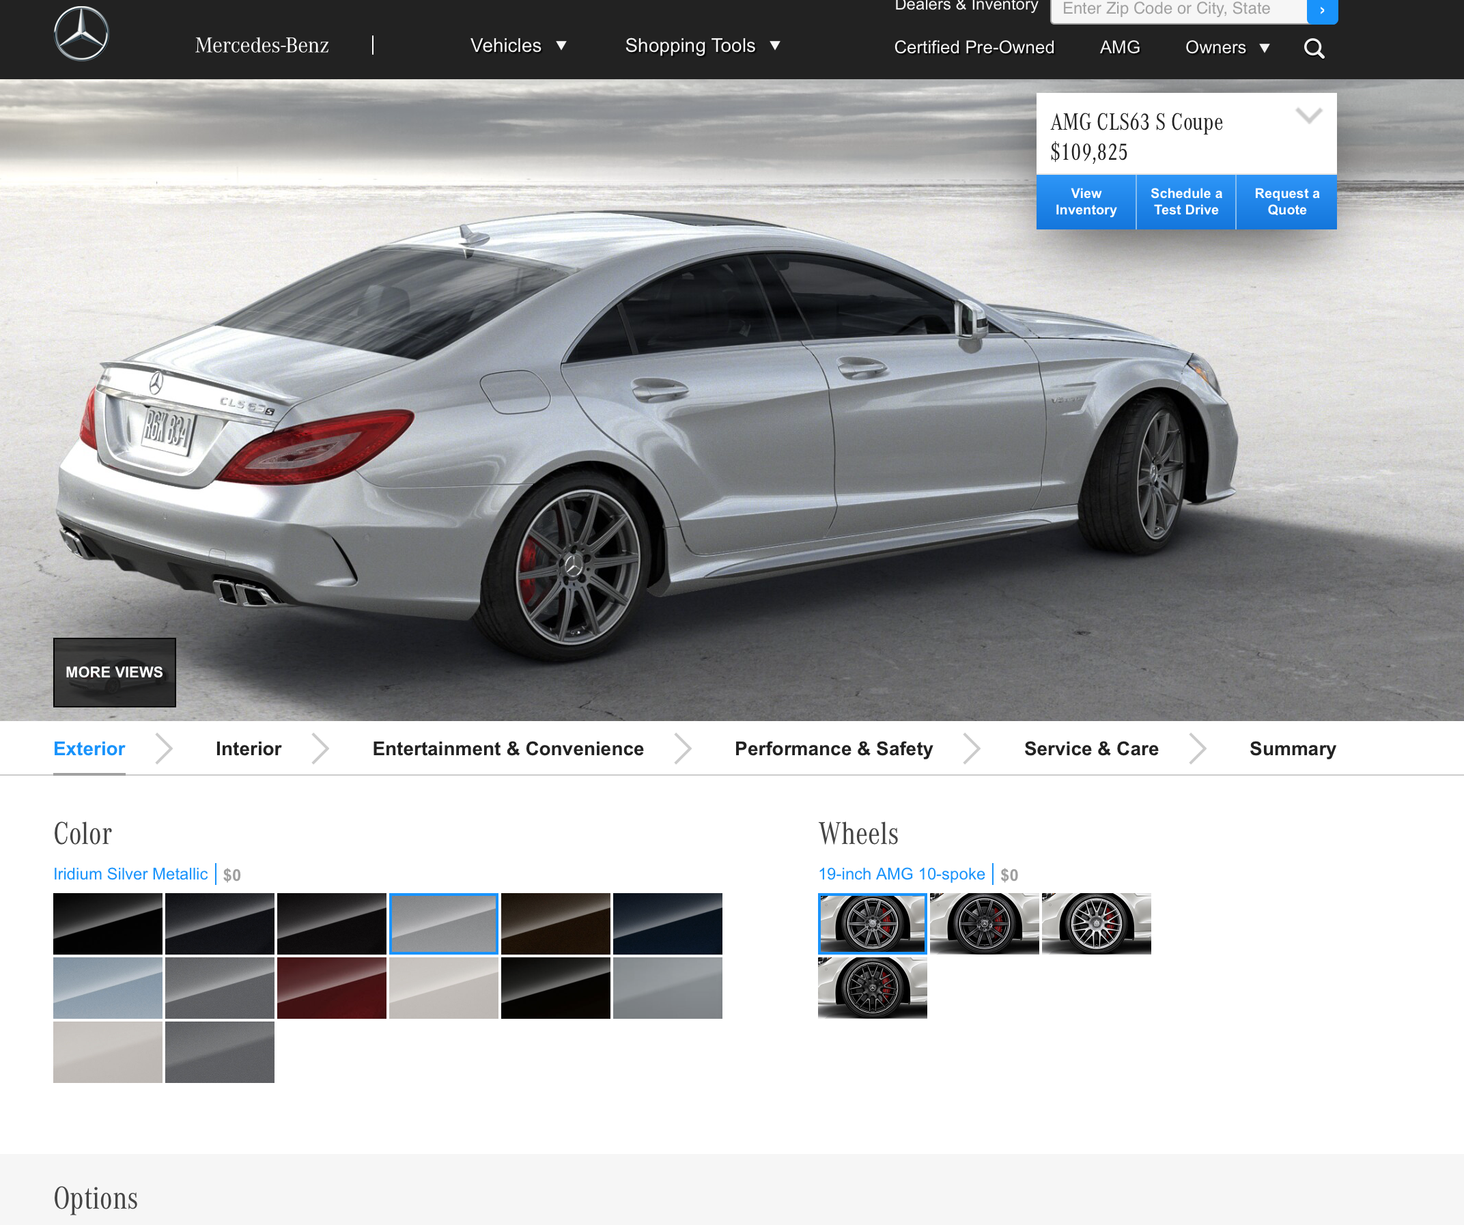Click arrow after Service & Care tab
Screen dimensions: 1464x1225
click(1198, 749)
